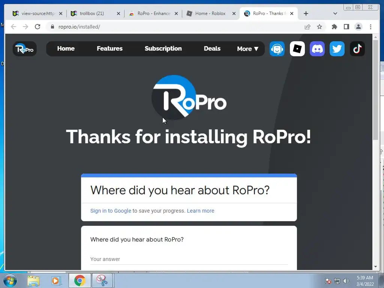The image size is (384, 288).
Task: Open the RoPro Discord server icon
Action: 317,49
